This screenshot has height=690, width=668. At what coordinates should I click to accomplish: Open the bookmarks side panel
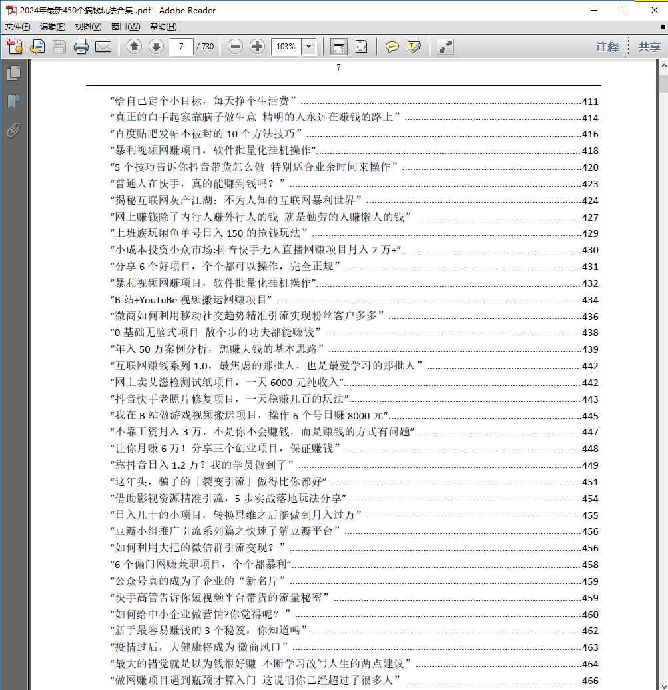pyautogui.click(x=13, y=101)
